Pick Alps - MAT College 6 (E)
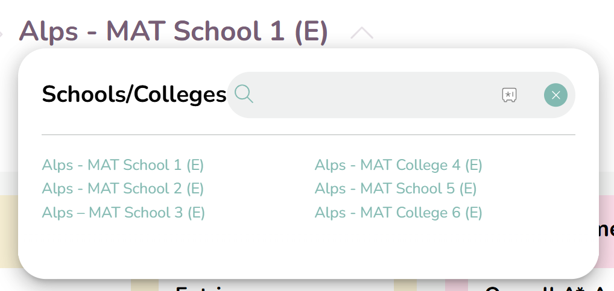Image resolution: width=614 pixels, height=291 pixels. [x=398, y=213]
